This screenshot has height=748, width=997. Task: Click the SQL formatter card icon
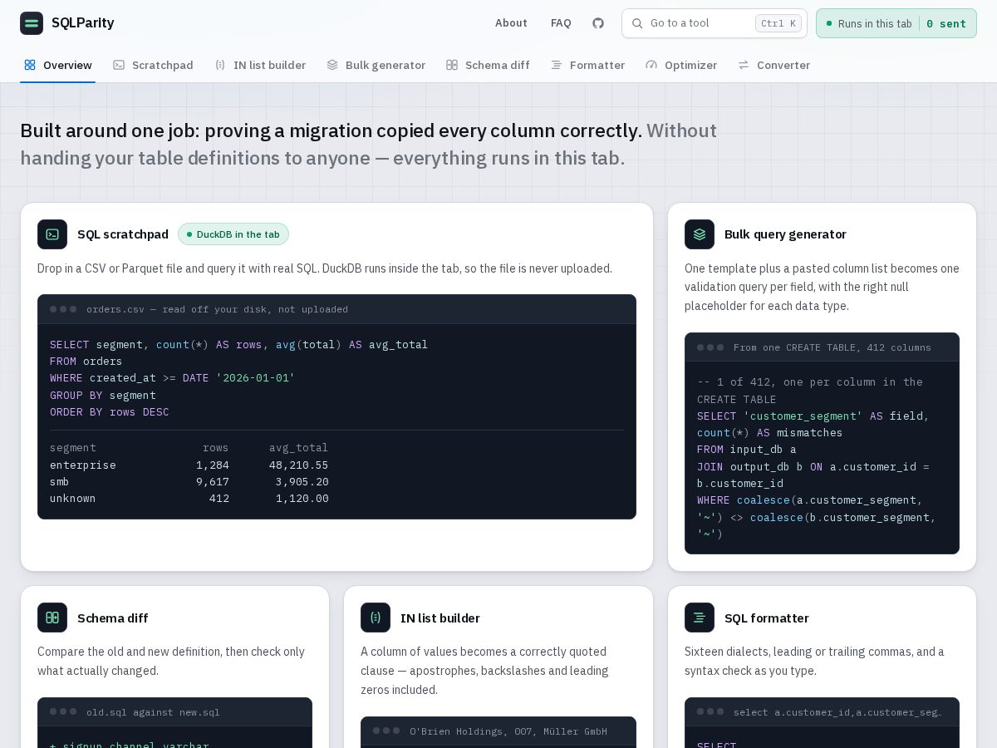[x=700, y=618]
